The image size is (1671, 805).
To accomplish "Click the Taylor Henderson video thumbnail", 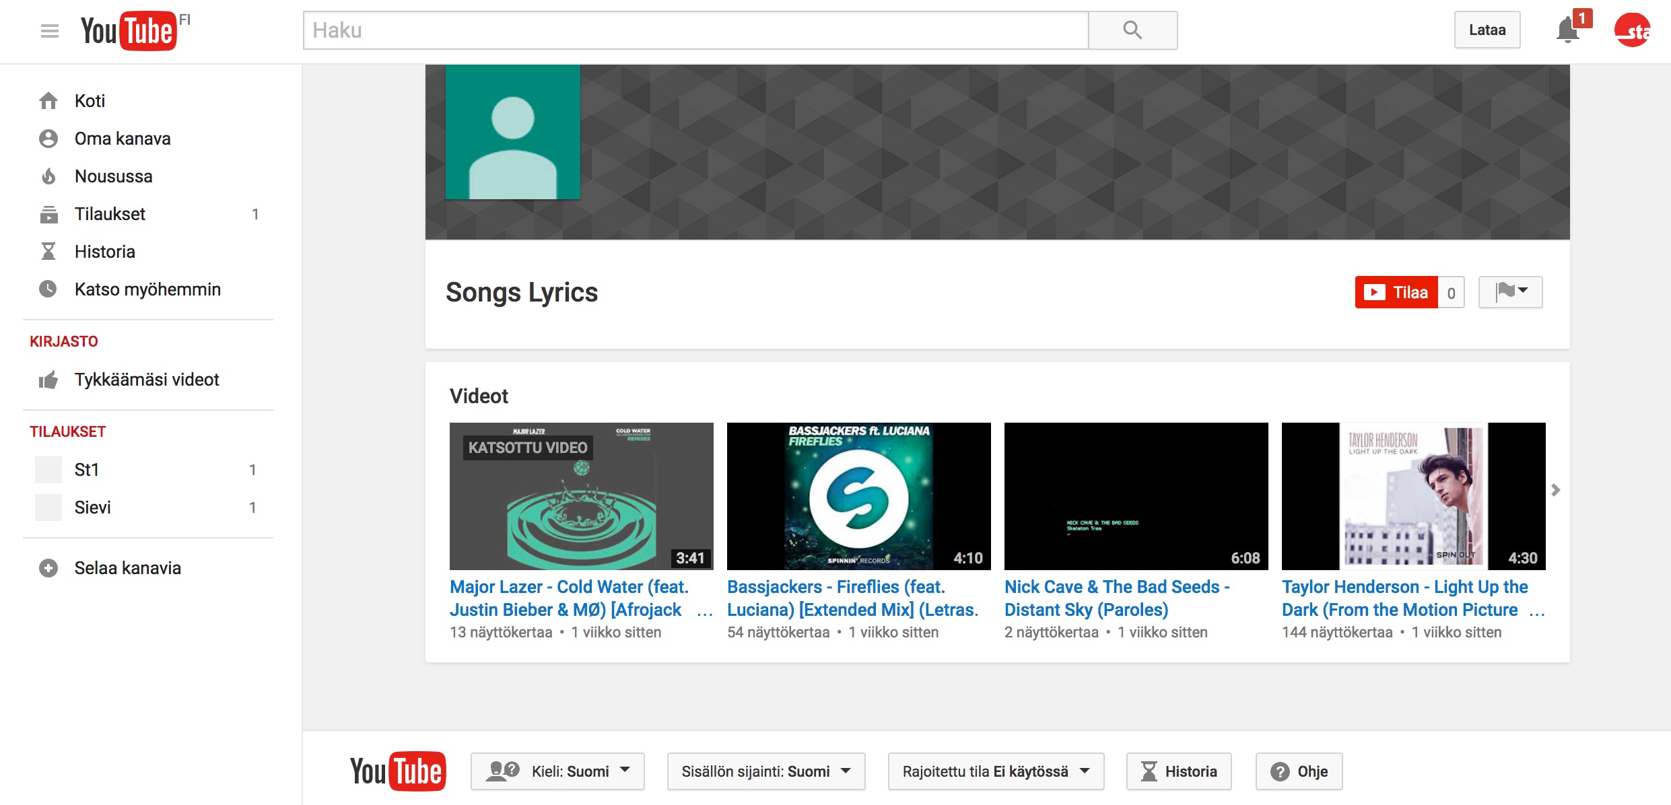I will (x=1414, y=496).
